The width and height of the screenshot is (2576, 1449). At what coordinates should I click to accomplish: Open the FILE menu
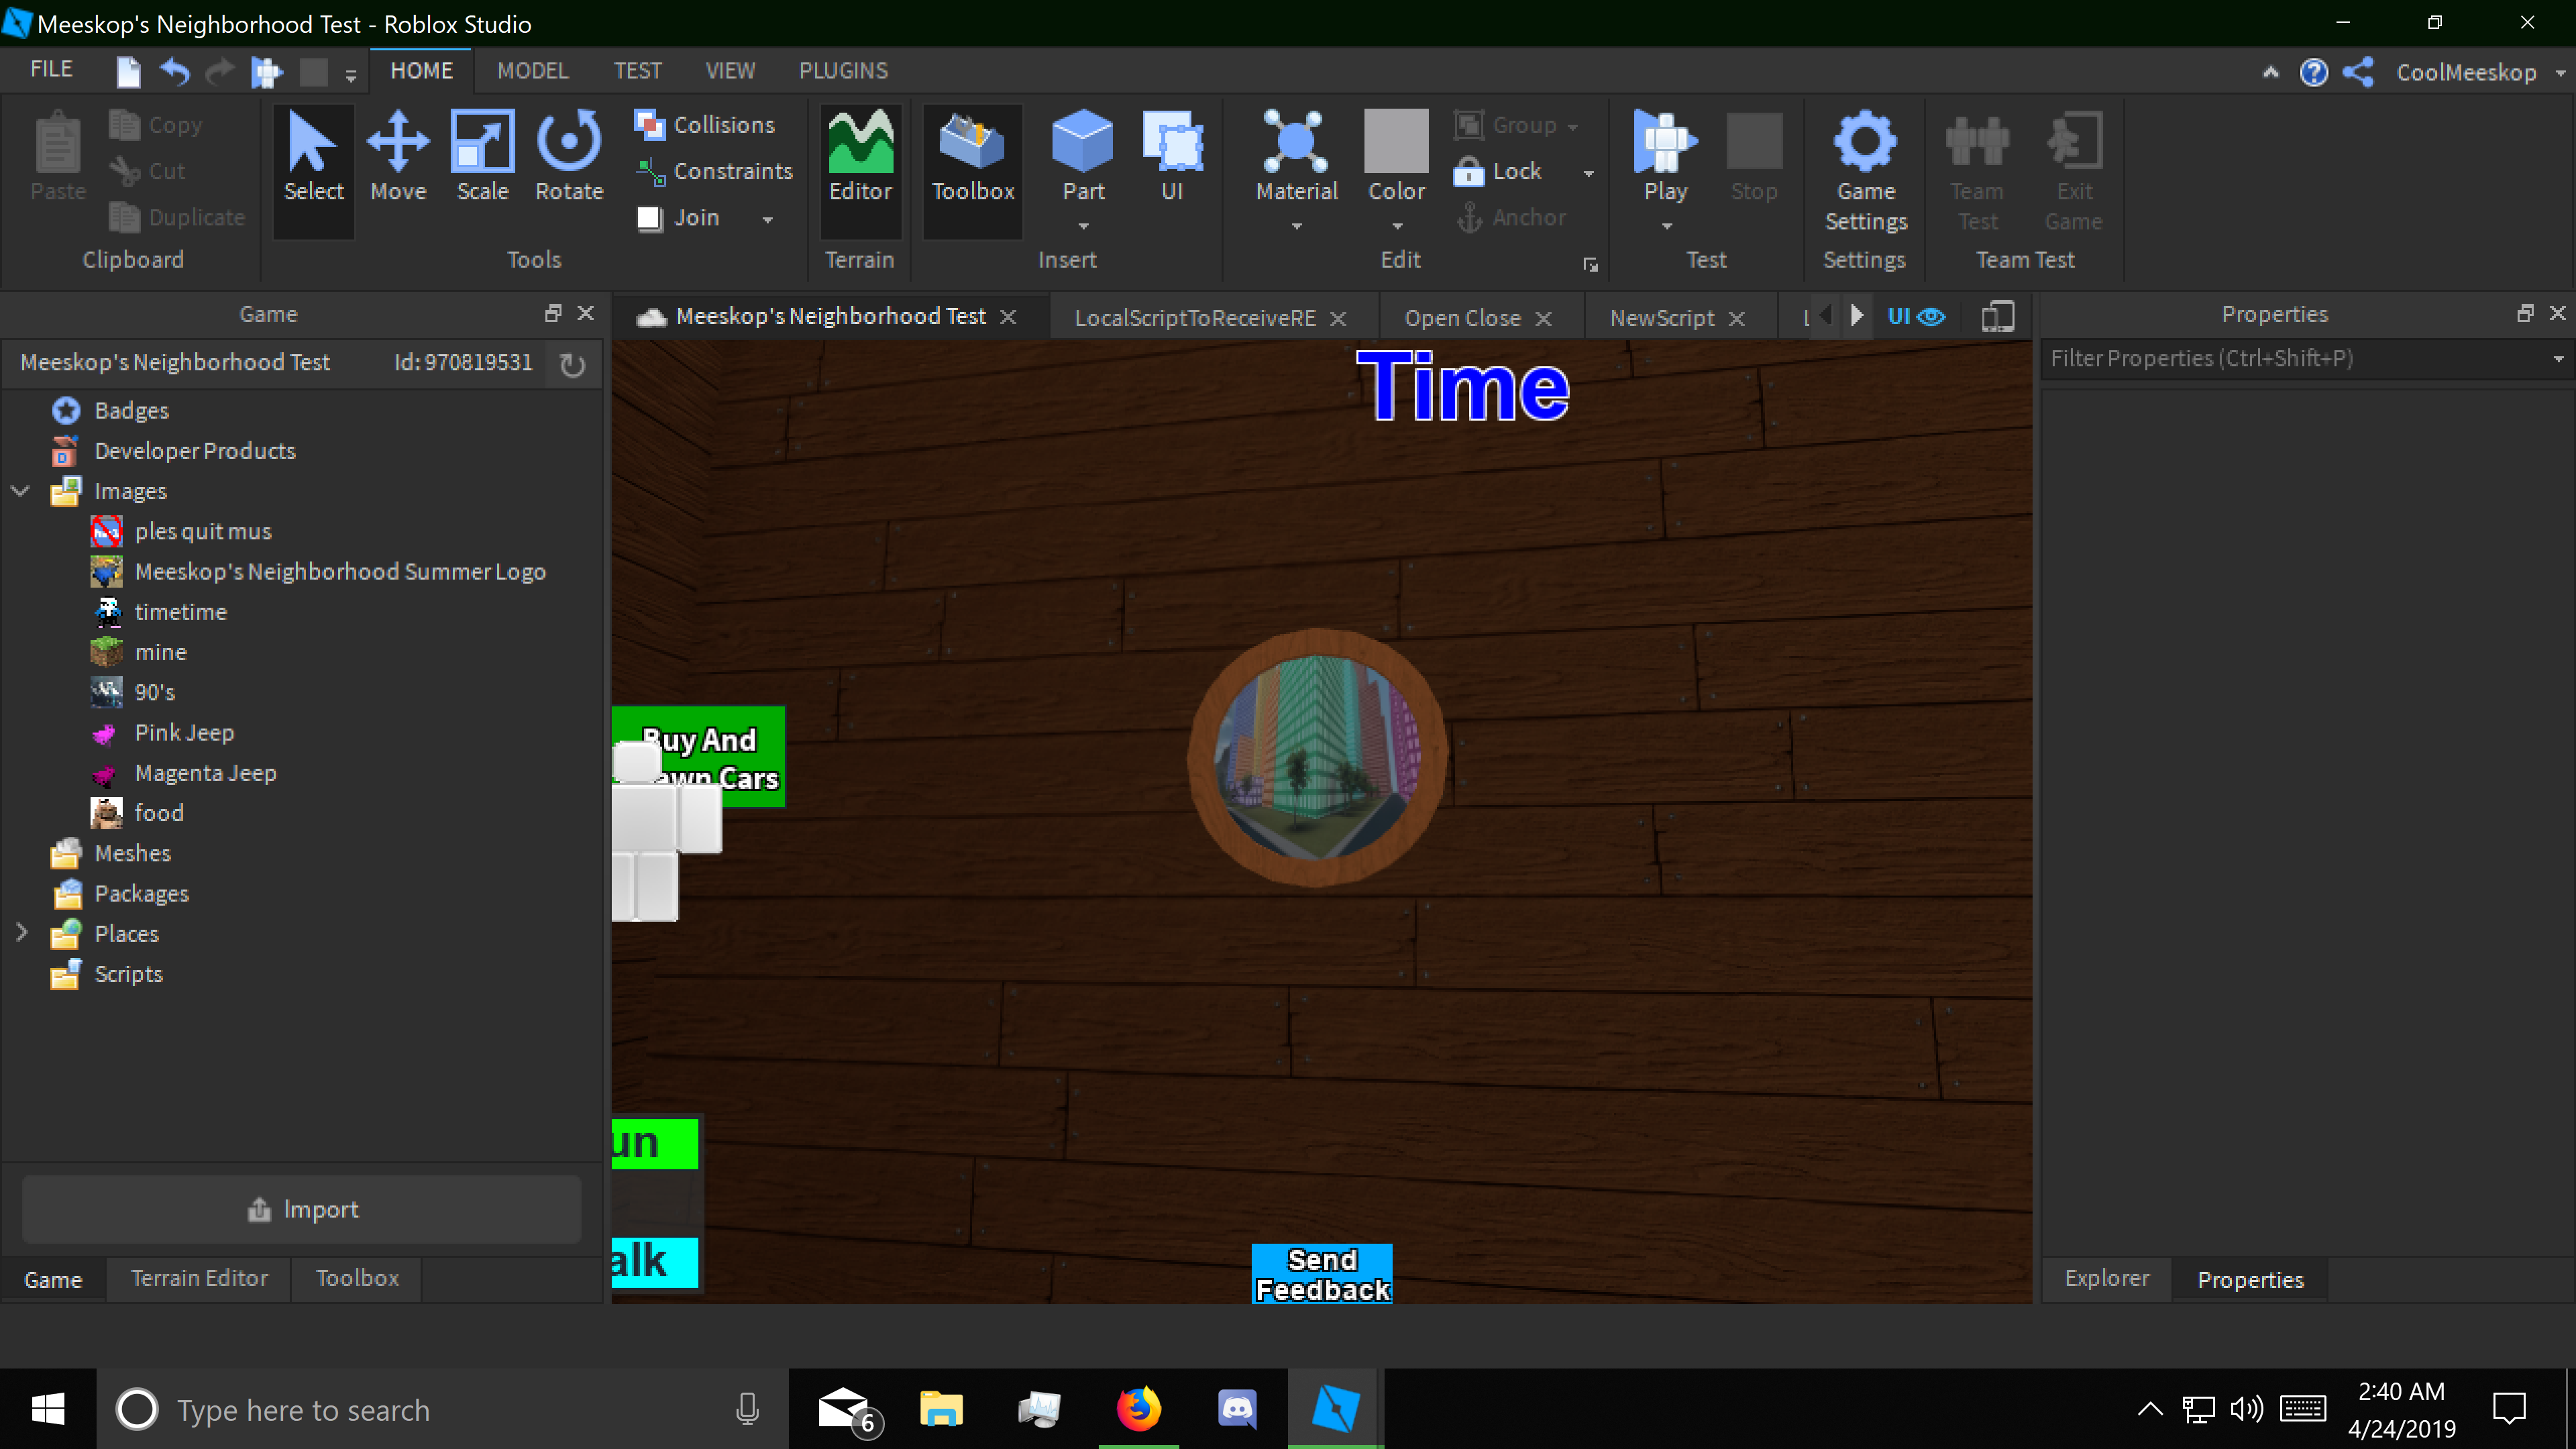tap(51, 70)
